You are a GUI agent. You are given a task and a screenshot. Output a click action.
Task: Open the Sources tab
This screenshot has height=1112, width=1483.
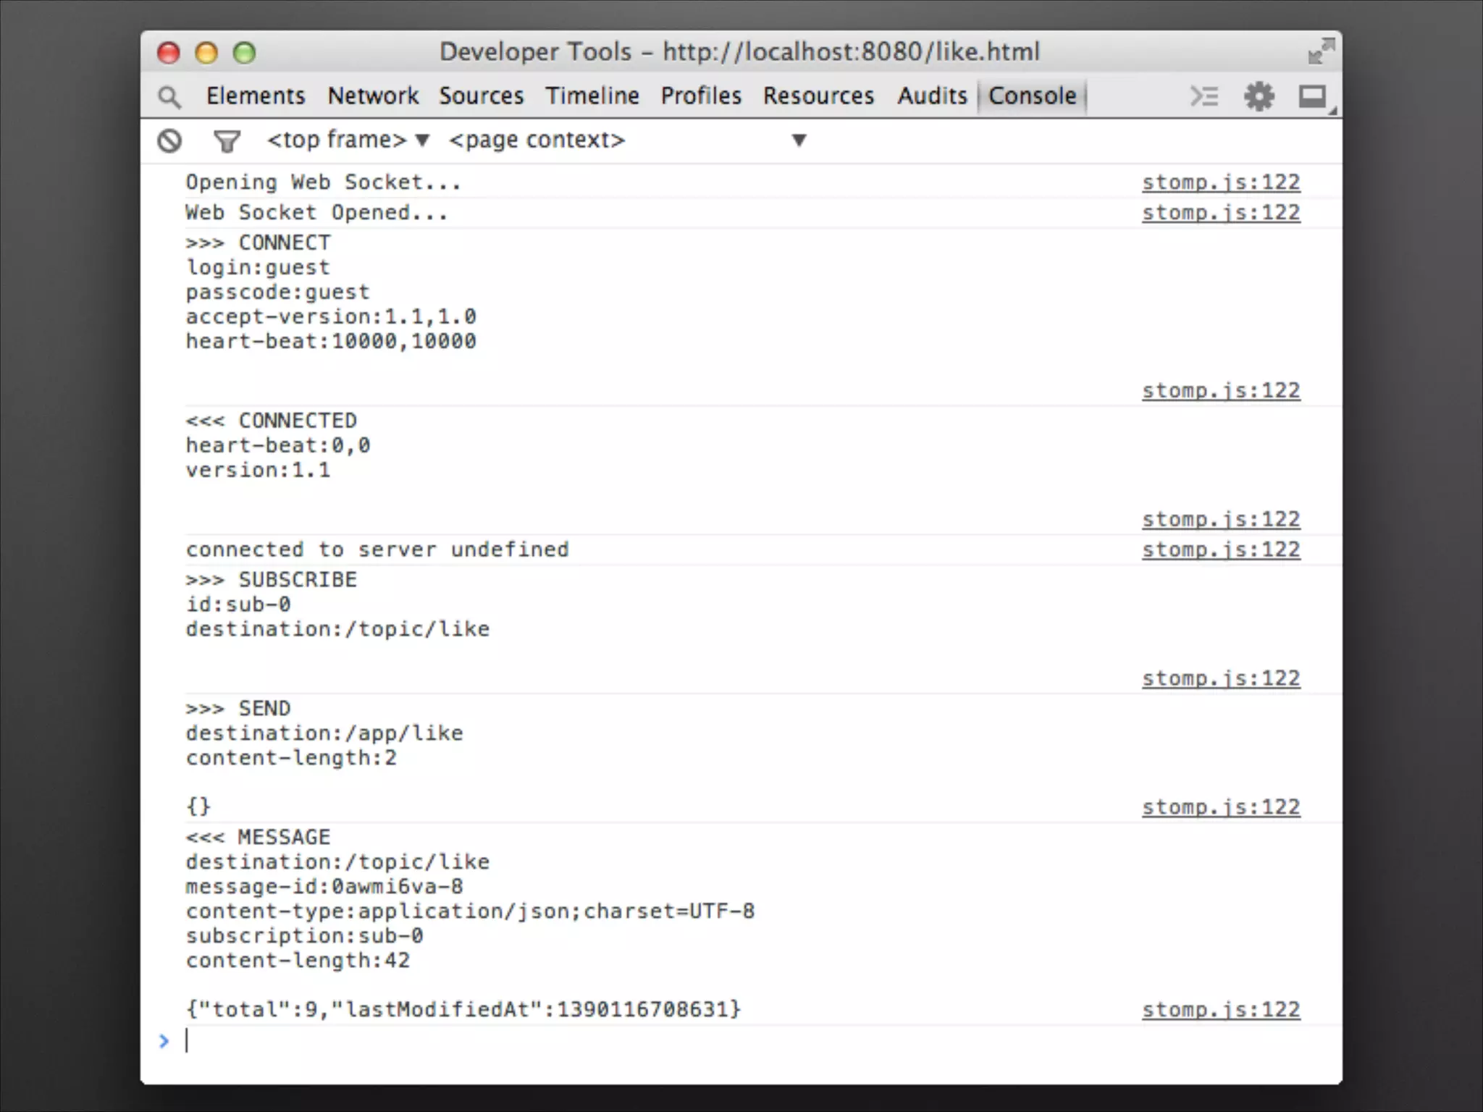[x=481, y=96]
